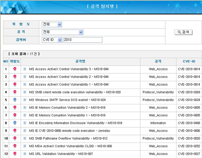Open document icon for IE Encoding Information Disclosure
This screenshot has height=158, width=202.
coord(25,123)
